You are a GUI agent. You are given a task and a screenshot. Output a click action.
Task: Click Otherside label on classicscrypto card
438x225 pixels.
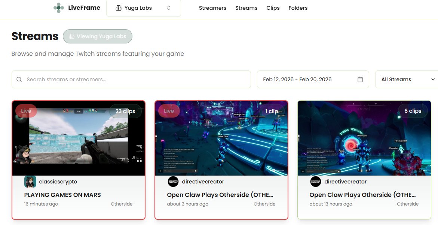[x=122, y=204]
